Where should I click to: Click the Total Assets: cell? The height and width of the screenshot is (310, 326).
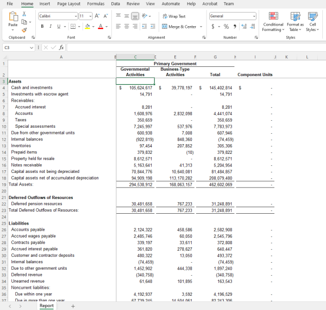click(62, 184)
